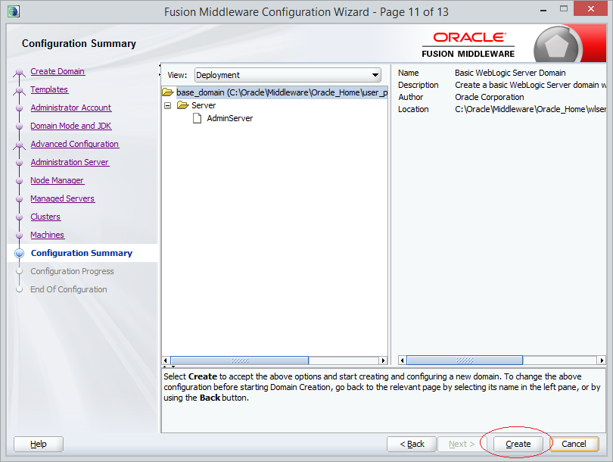Navigate to Advanced Configuration step
This screenshot has width=613, height=462.
pyautogui.click(x=75, y=144)
